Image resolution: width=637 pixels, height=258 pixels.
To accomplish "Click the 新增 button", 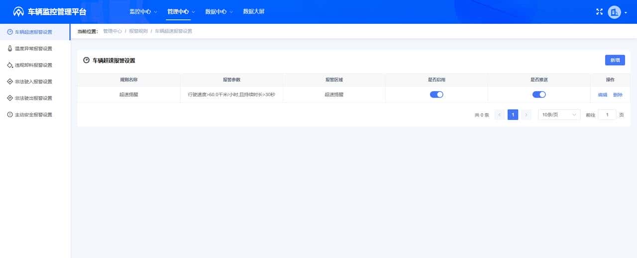I will point(615,60).
